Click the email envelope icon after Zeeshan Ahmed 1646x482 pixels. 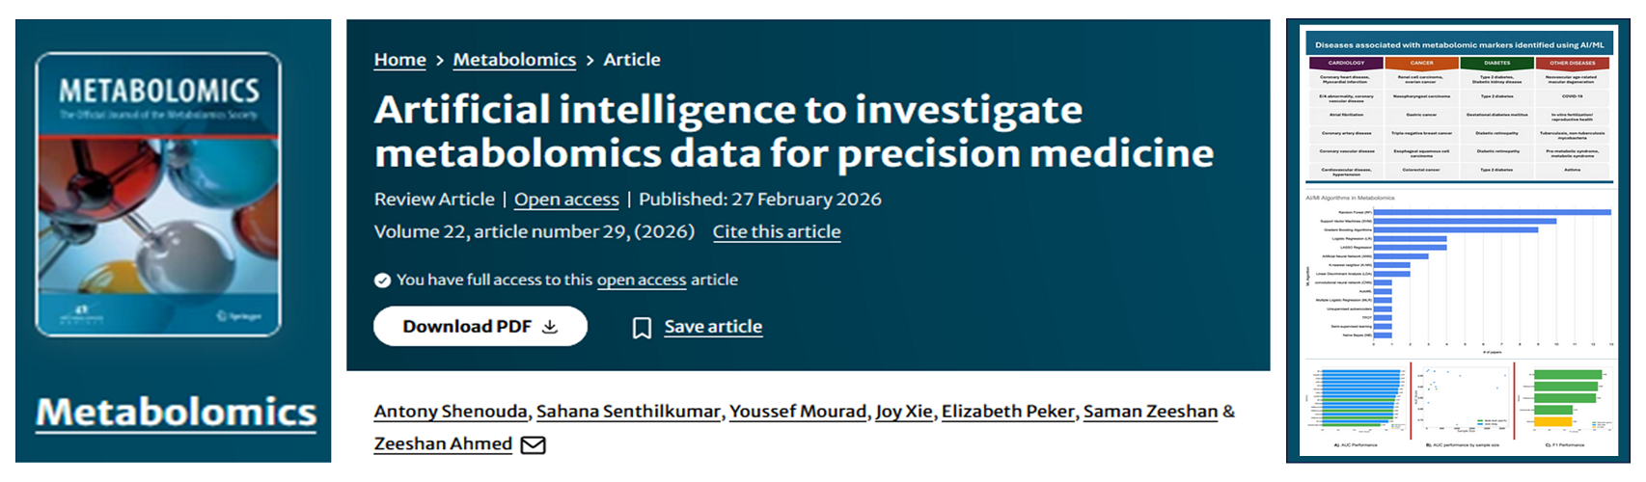coord(533,444)
